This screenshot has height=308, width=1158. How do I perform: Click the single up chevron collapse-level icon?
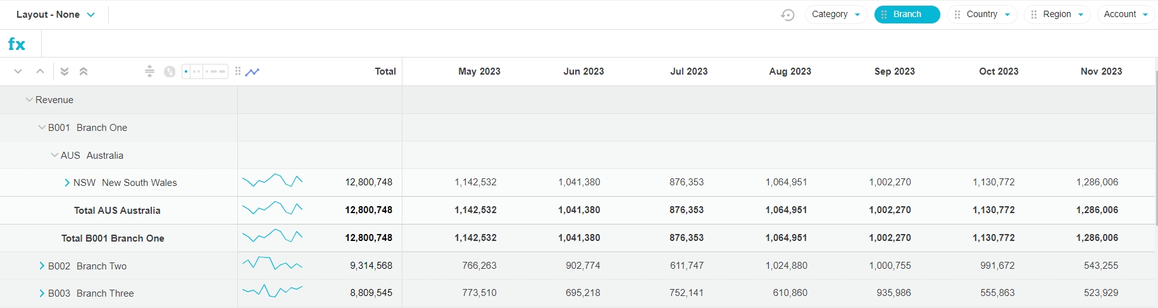tap(40, 71)
